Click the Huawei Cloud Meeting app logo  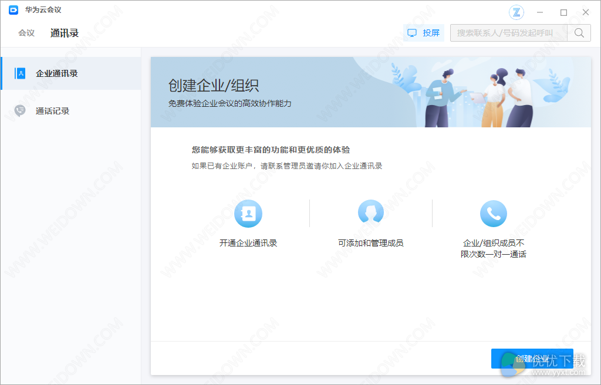pyautogui.click(x=13, y=10)
